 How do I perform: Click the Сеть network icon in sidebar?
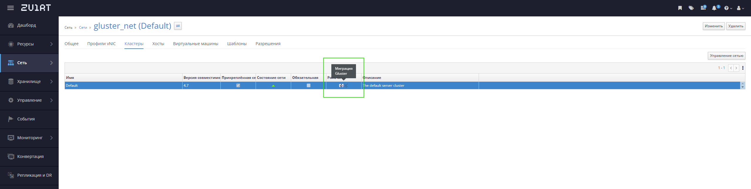(x=11, y=63)
